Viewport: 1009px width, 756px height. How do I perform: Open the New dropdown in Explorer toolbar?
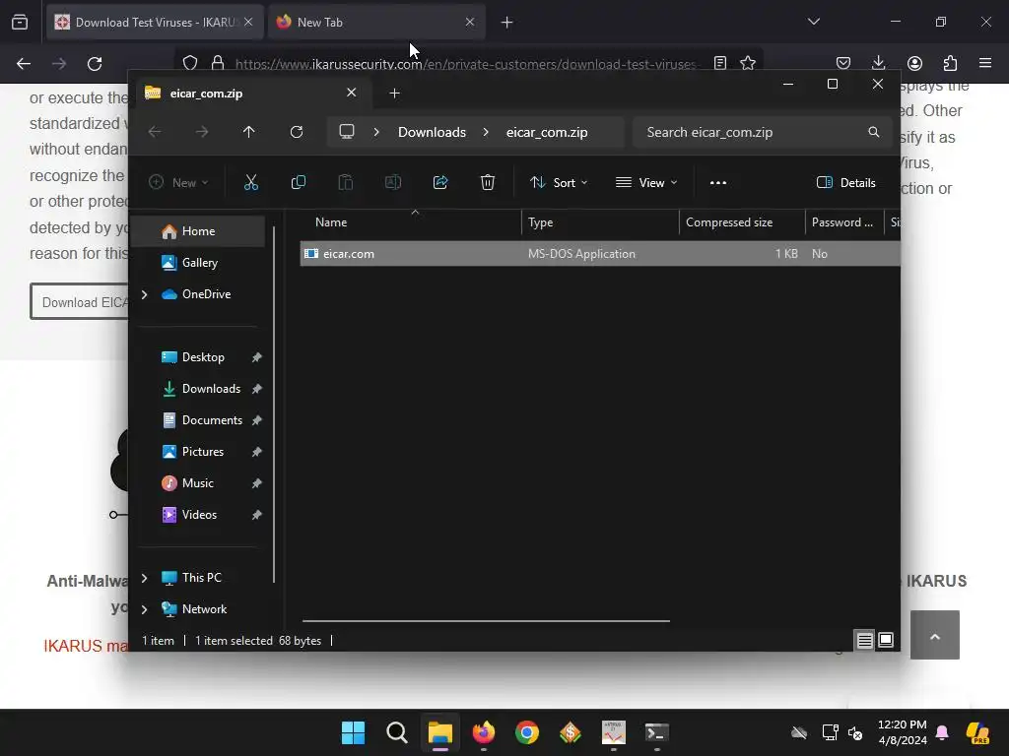[179, 182]
